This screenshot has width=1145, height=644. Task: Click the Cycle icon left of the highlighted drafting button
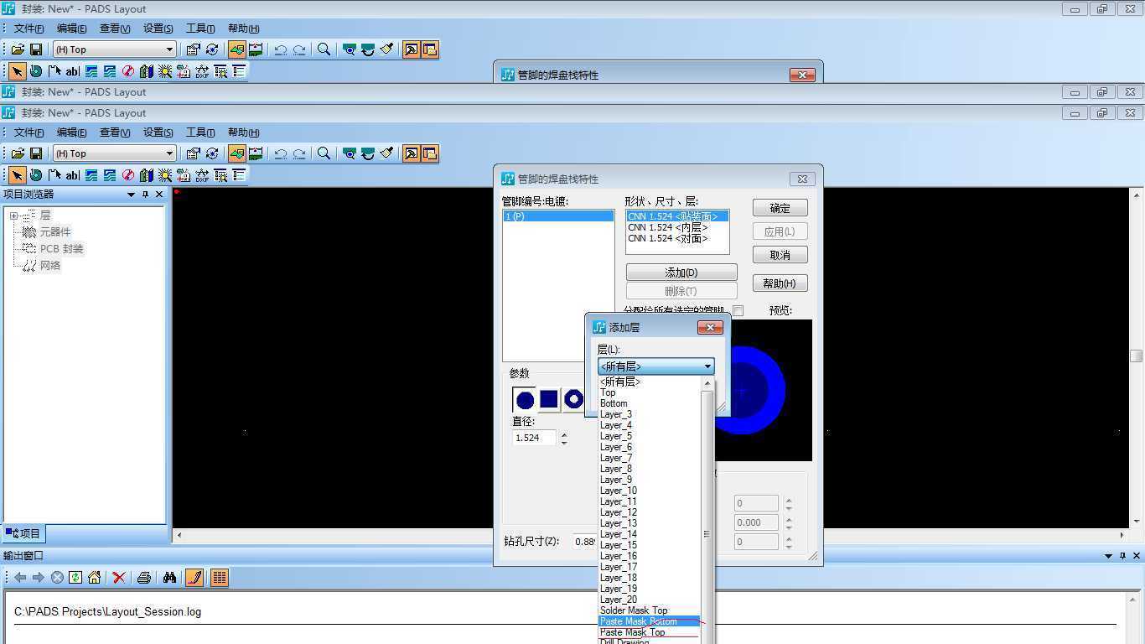click(x=212, y=153)
